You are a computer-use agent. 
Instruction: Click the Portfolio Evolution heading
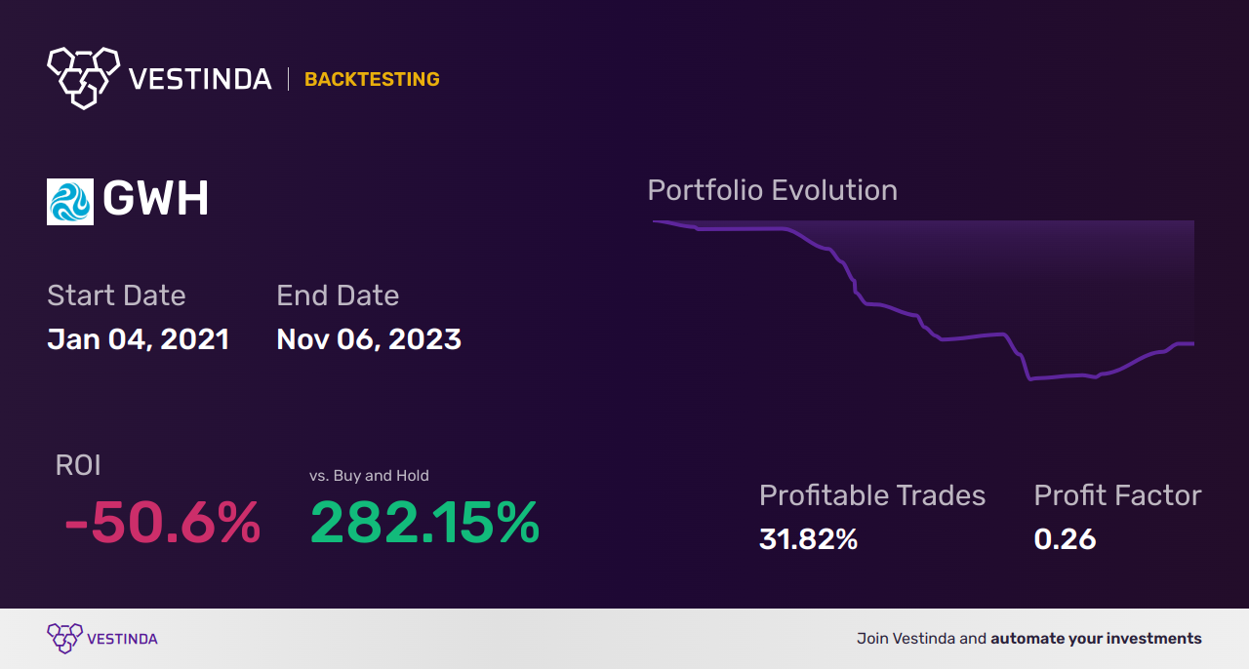click(772, 190)
